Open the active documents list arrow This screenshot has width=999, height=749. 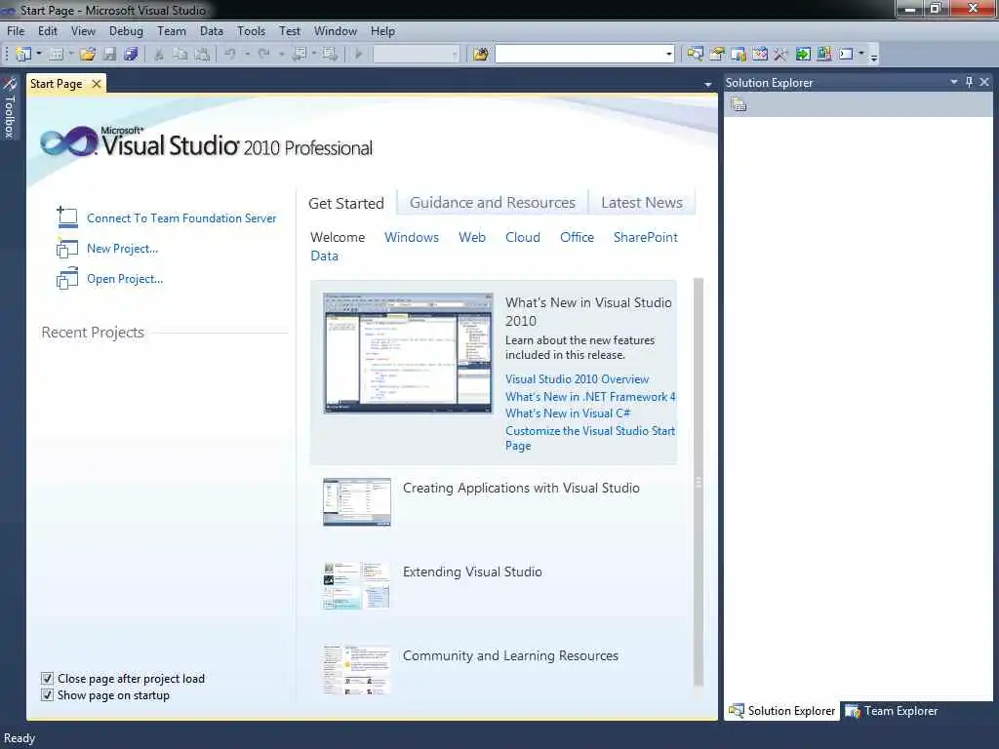click(x=708, y=85)
